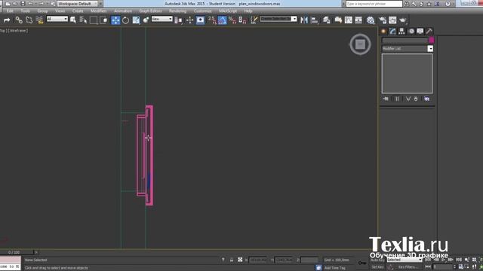The width and height of the screenshot is (483, 271).
Task: Click the magenta object color swatch
Action: click(x=431, y=40)
